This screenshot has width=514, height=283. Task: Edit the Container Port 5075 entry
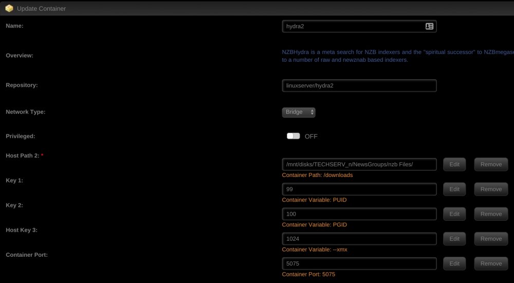[454, 263]
